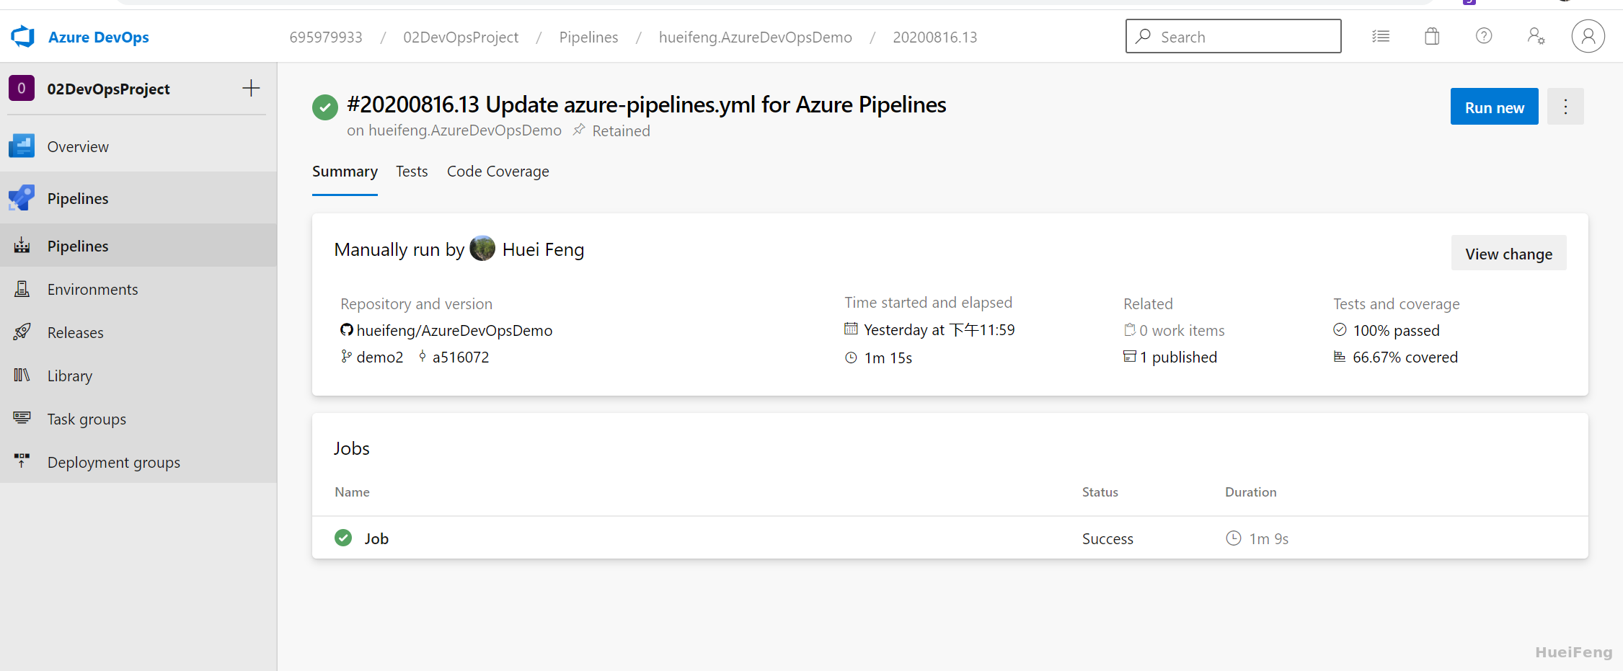The image size is (1623, 671).
Task: Open Overview in the sidebar
Action: (138, 146)
